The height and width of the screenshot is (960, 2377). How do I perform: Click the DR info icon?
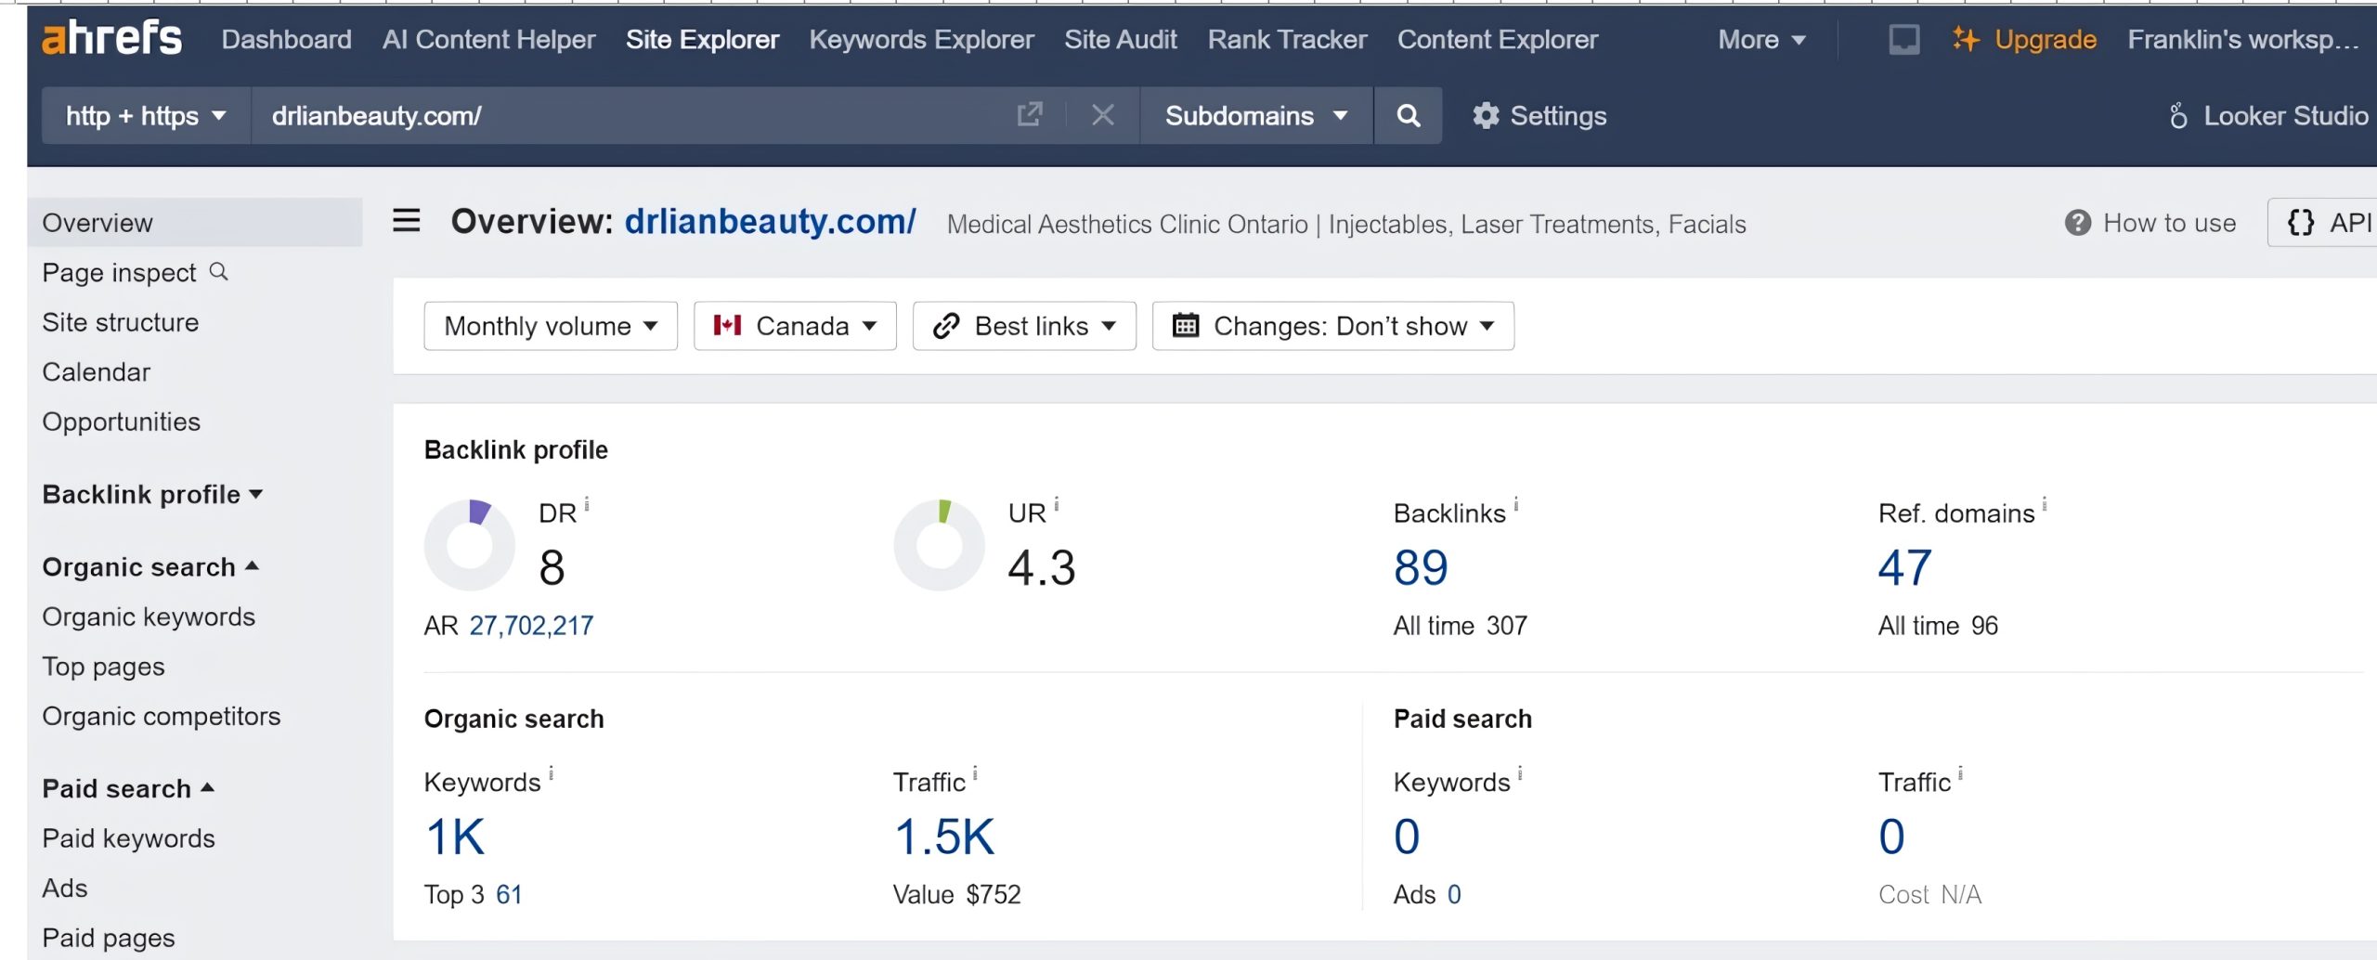tap(587, 505)
